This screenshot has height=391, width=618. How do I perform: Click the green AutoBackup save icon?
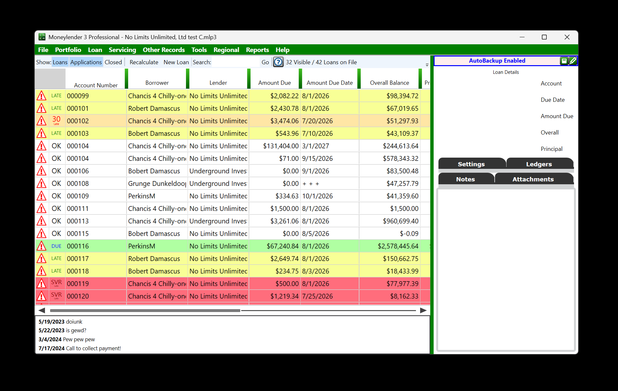pos(564,61)
